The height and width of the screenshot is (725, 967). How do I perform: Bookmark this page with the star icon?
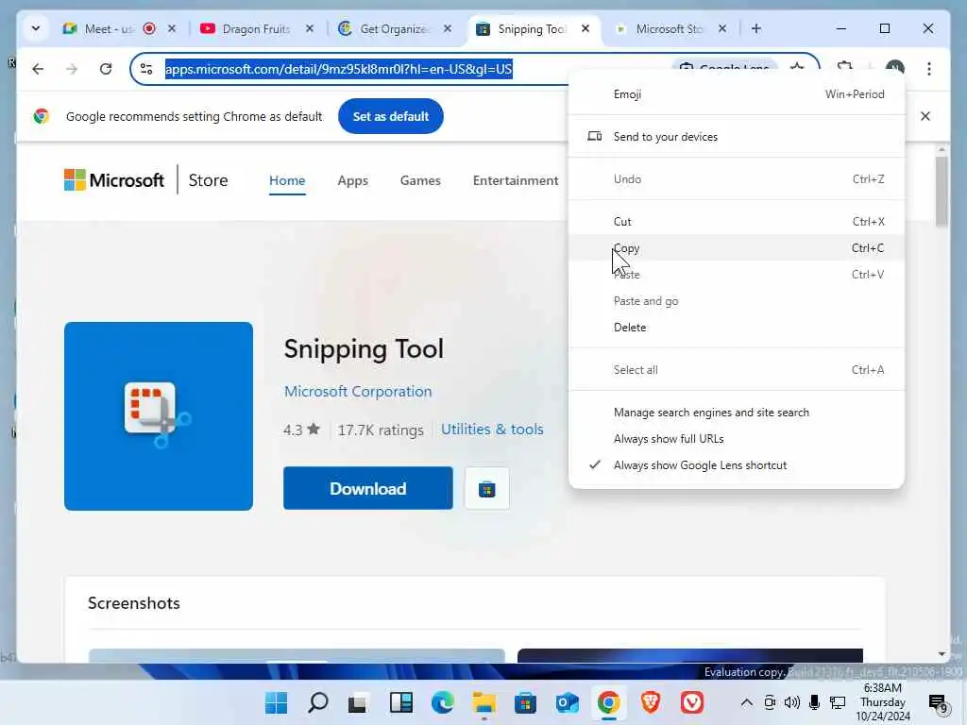[x=797, y=67]
